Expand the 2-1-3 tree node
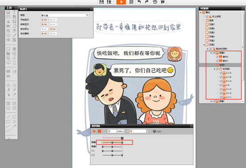This screenshot has height=168, width=246. [x=218, y=89]
